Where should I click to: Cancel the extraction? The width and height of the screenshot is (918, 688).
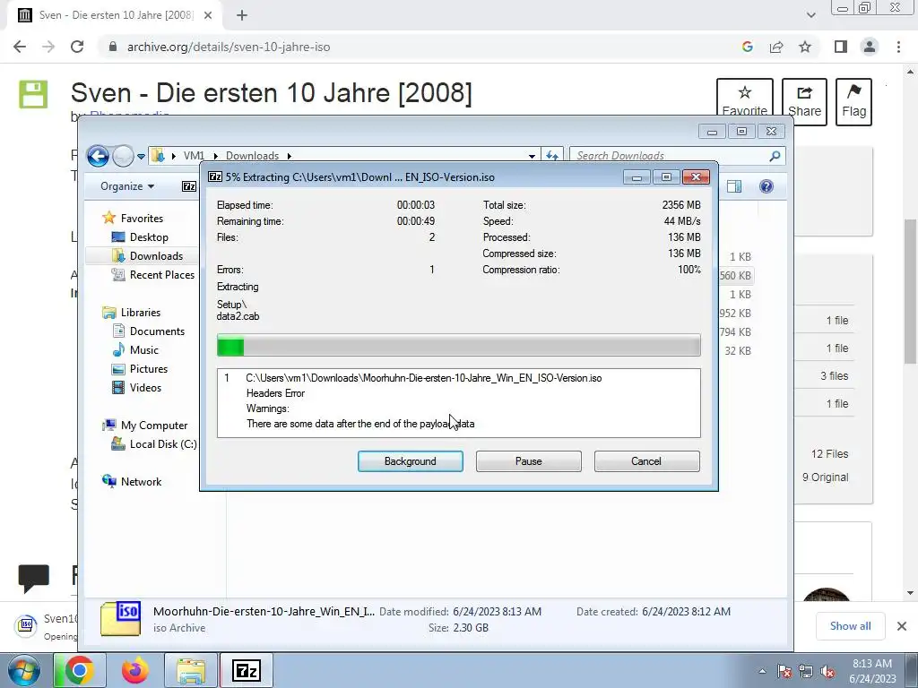[646, 461]
